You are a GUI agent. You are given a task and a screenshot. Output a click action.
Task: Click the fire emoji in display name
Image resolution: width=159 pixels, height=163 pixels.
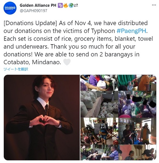pos(66,5)
